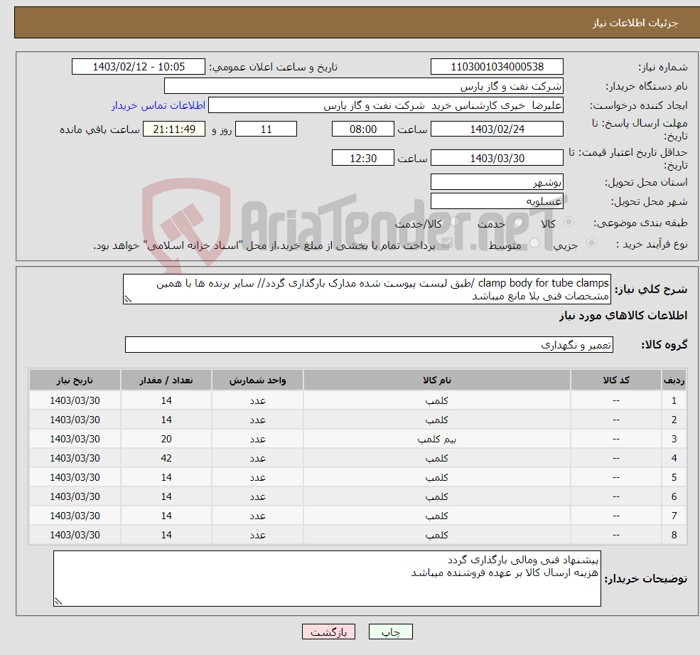Click the buyer notes text area
Image resolution: width=700 pixels, height=655 pixels.
pos(327,578)
